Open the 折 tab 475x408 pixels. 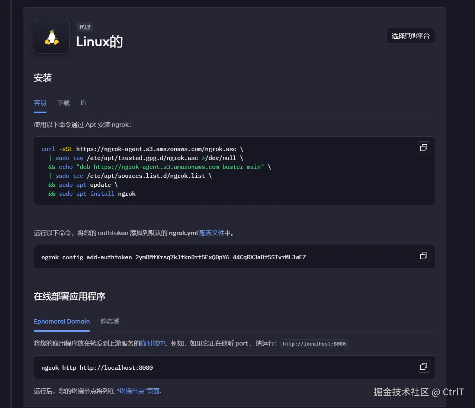(83, 103)
